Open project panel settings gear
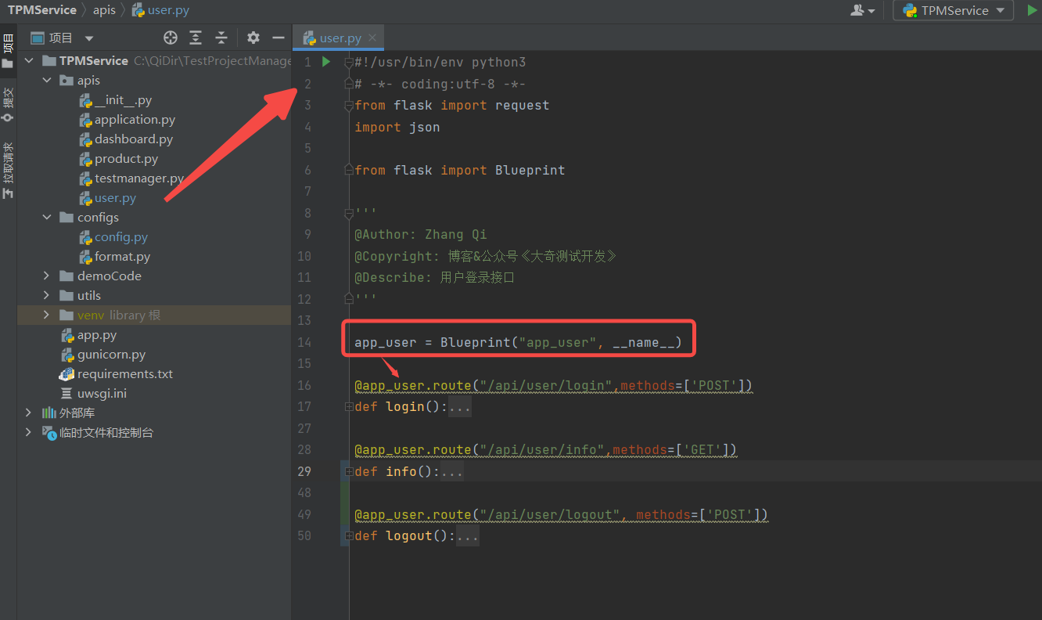1042x620 pixels. (253, 38)
